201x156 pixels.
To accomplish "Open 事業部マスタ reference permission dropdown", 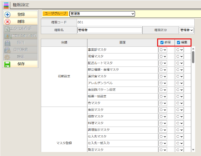I will [x=163, y=50].
